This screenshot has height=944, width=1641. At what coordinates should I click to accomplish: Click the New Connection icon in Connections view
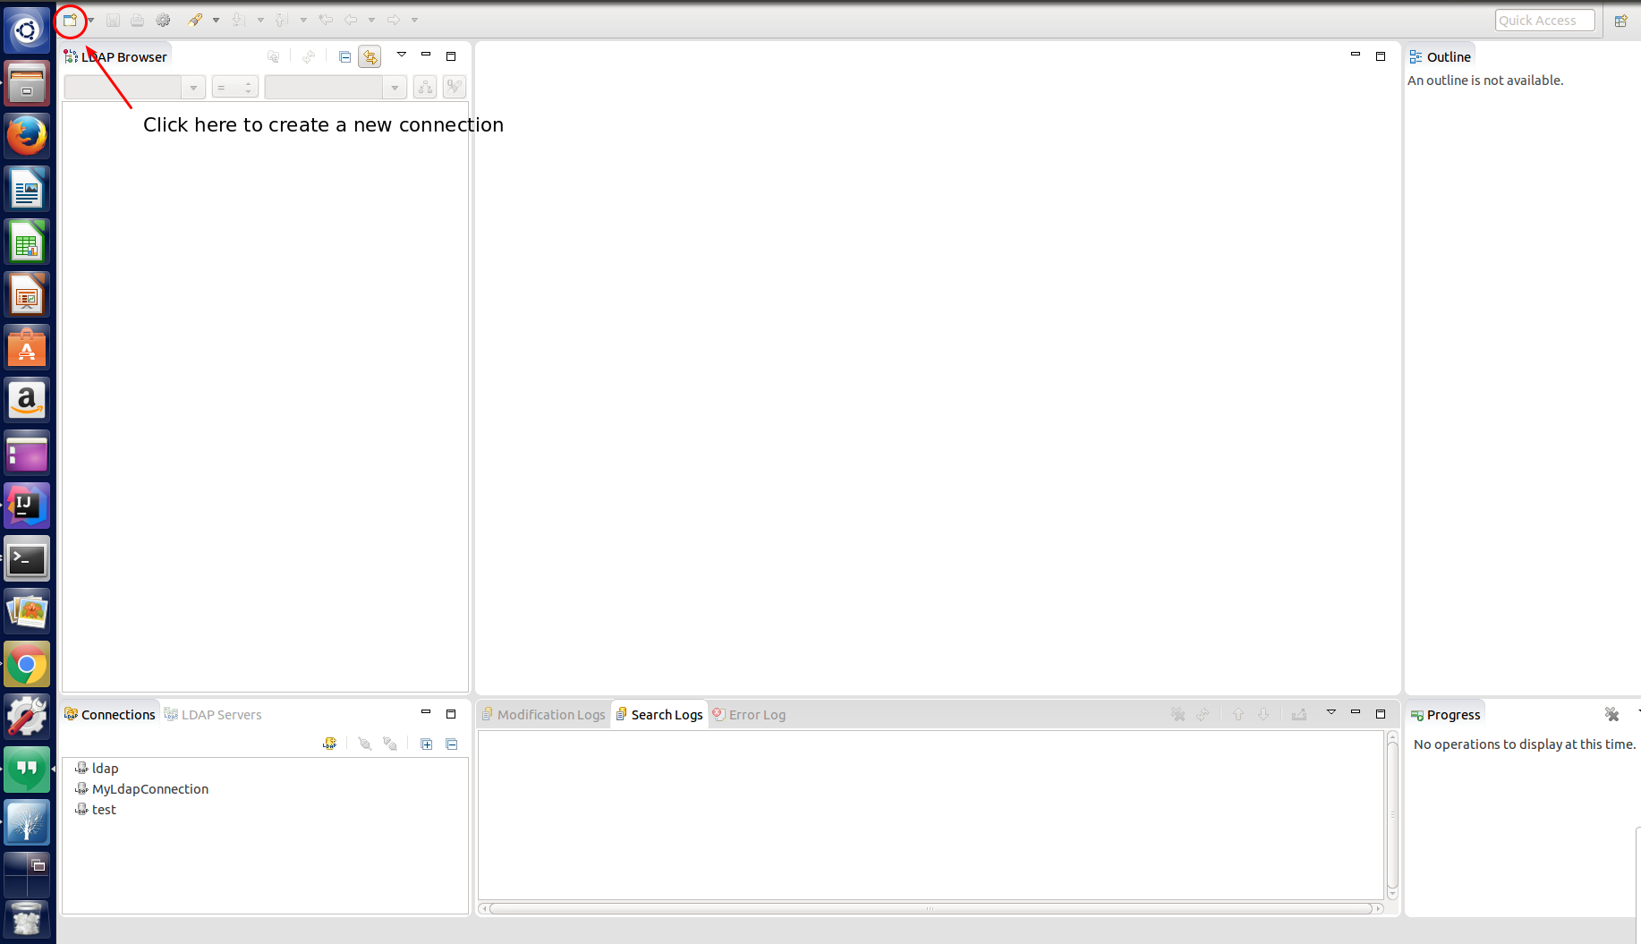click(330, 744)
